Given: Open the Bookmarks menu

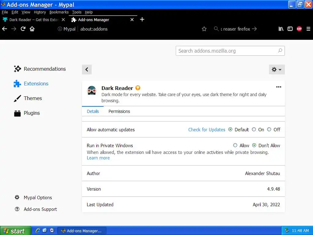Looking at the screenshot, I should click(59, 12).
